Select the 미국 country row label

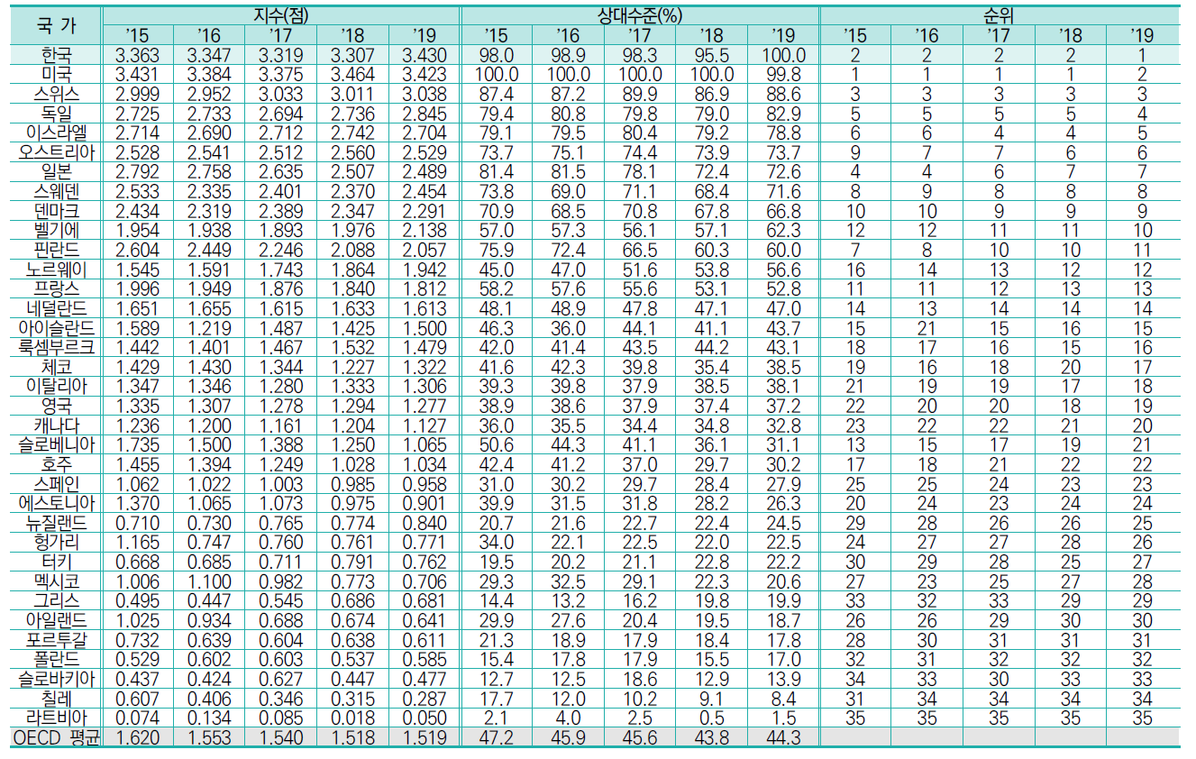tap(56, 73)
